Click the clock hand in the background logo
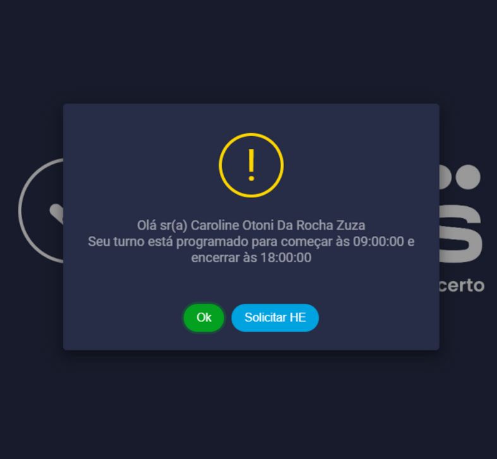 coord(57,212)
